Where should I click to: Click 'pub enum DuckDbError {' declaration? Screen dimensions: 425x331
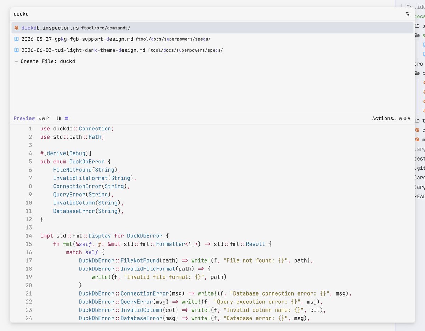(75, 162)
